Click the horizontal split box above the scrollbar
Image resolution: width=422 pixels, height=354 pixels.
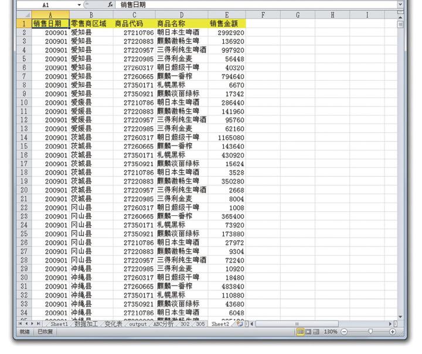pyautogui.click(x=400, y=12)
